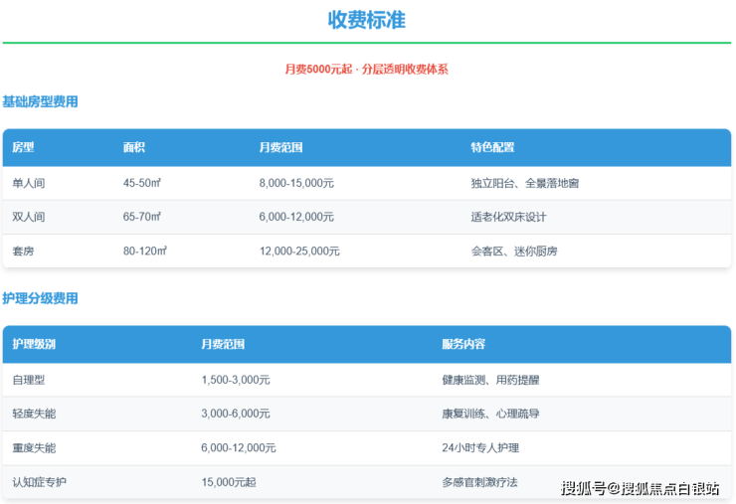Click the 单人间 row label
Screen dimensions: 736x504
29,183
